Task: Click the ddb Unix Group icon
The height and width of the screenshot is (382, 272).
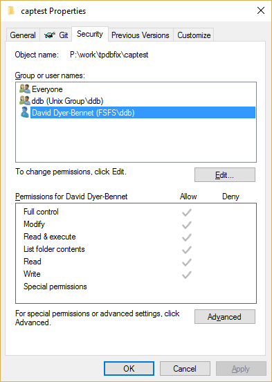Action: [x=25, y=100]
